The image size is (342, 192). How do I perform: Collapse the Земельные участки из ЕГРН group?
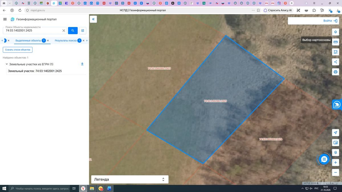coord(7,64)
